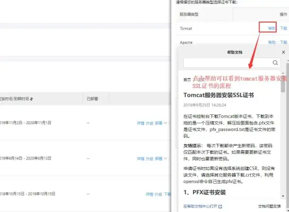Expand 部署 chevron in the 2019年11月2日 row
The height and width of the screenshot is (212, 289).
pos(165,123)
